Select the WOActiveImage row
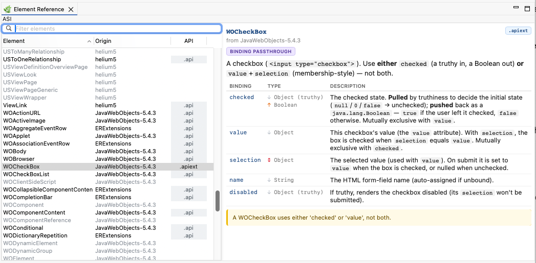The height and width of the screenshot is (263, 536). 108,121
